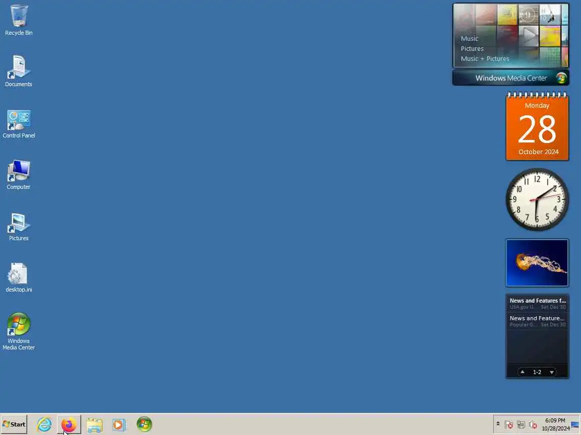This screenshot has width=581, height=435.
Task: Click the play-arrow tile in the Media Center gadget
Action: pos(529,36)
